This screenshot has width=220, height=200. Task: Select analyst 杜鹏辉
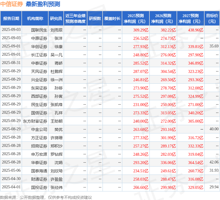coord(56,71)
